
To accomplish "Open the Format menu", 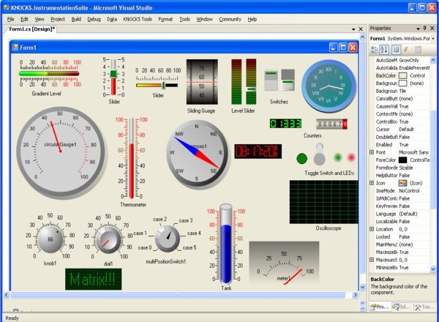I will (x=165, y=19).
